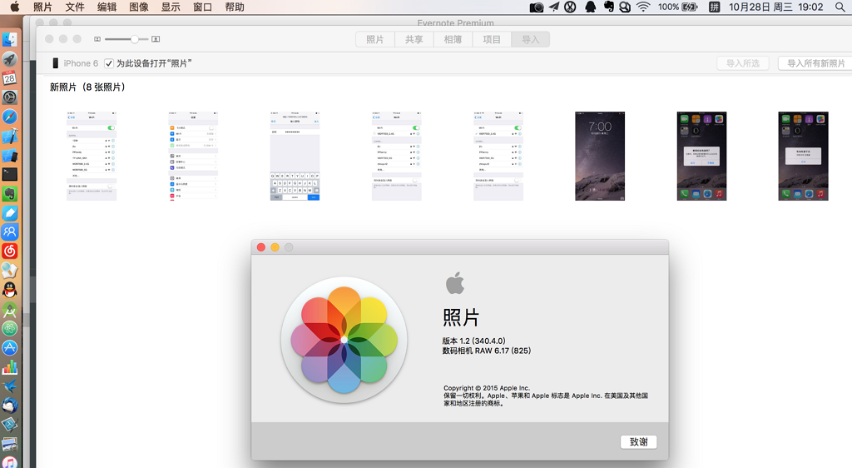Screen dimensions: 852x468
Task: Open Pinyin input method menu
Action: (x=715, y=7)
